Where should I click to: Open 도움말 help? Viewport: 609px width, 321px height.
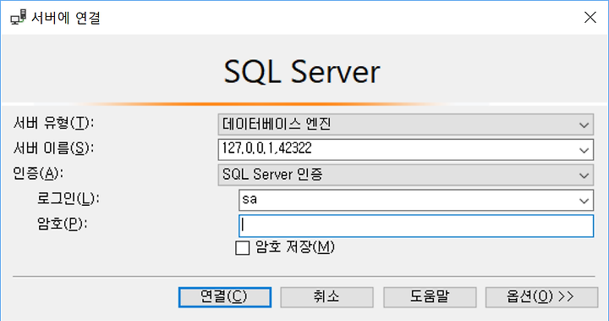tap(430, 297)
